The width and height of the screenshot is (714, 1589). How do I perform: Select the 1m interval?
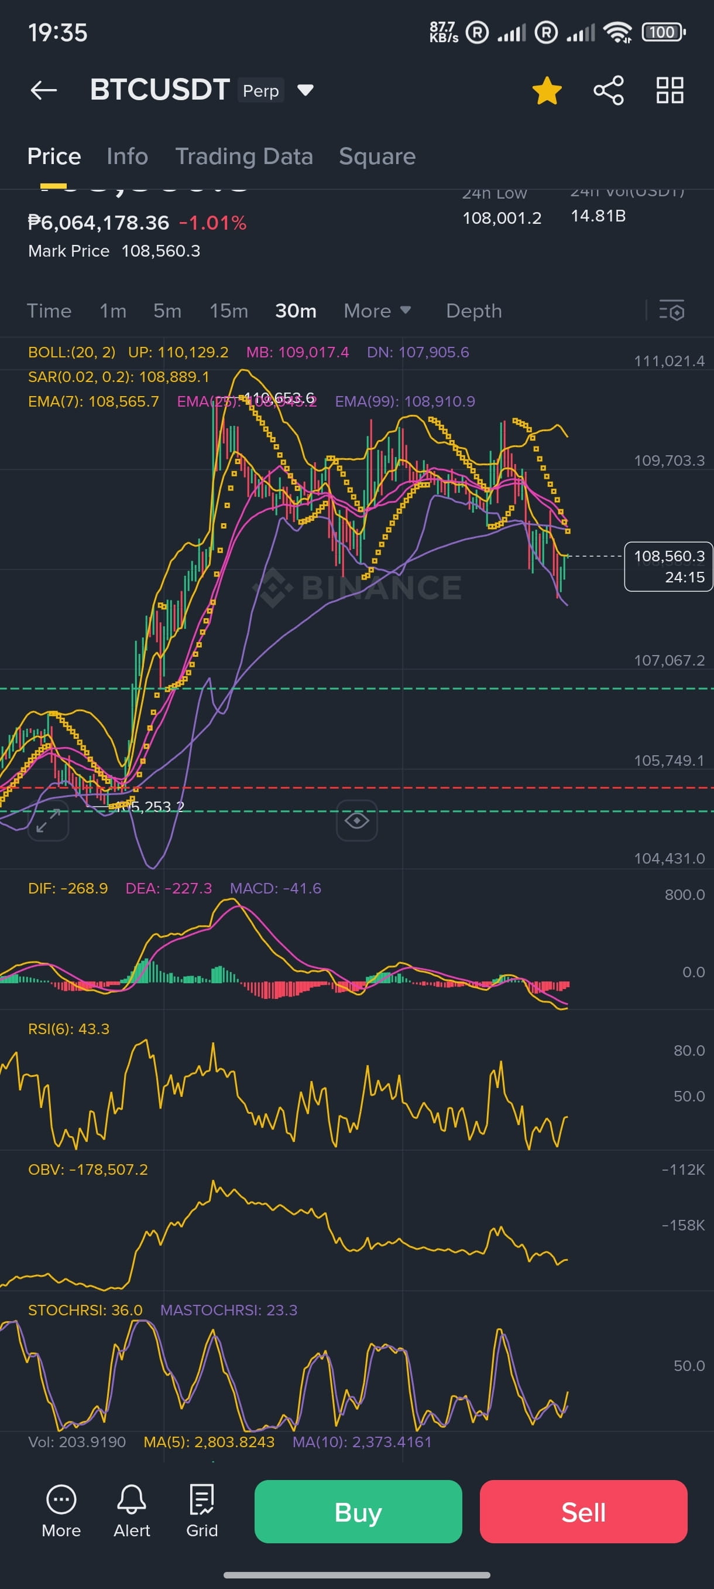113,311
